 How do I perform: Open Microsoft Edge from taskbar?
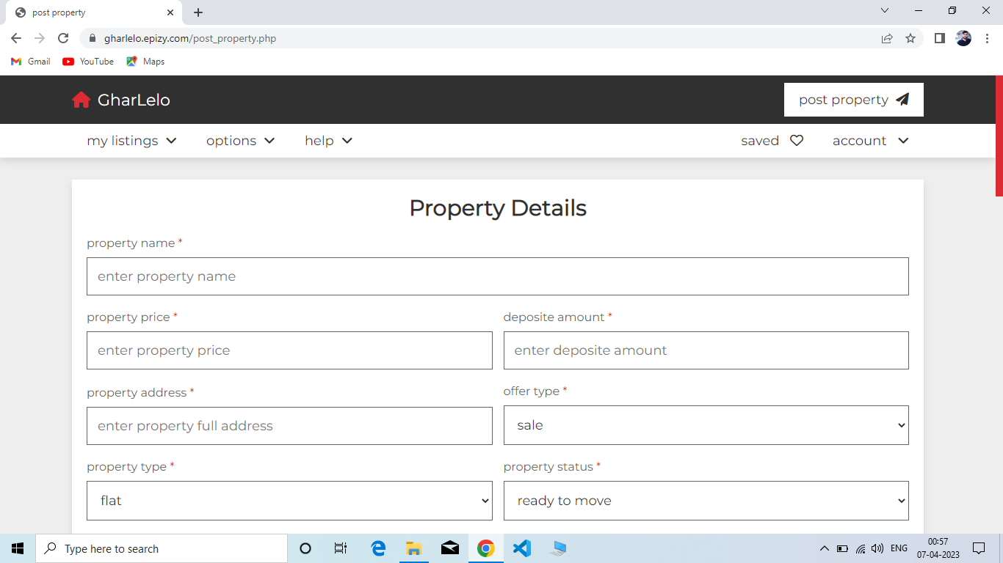(378, 548)
